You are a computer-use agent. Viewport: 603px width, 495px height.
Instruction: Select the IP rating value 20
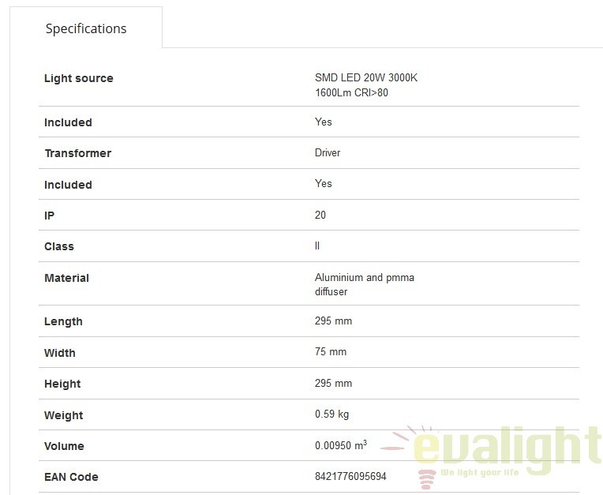[x=320, y=215]
